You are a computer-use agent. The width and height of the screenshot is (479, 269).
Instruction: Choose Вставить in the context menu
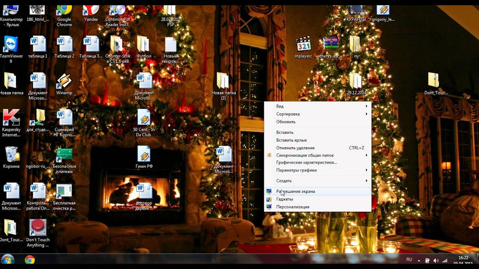click(x=318, y=132)
